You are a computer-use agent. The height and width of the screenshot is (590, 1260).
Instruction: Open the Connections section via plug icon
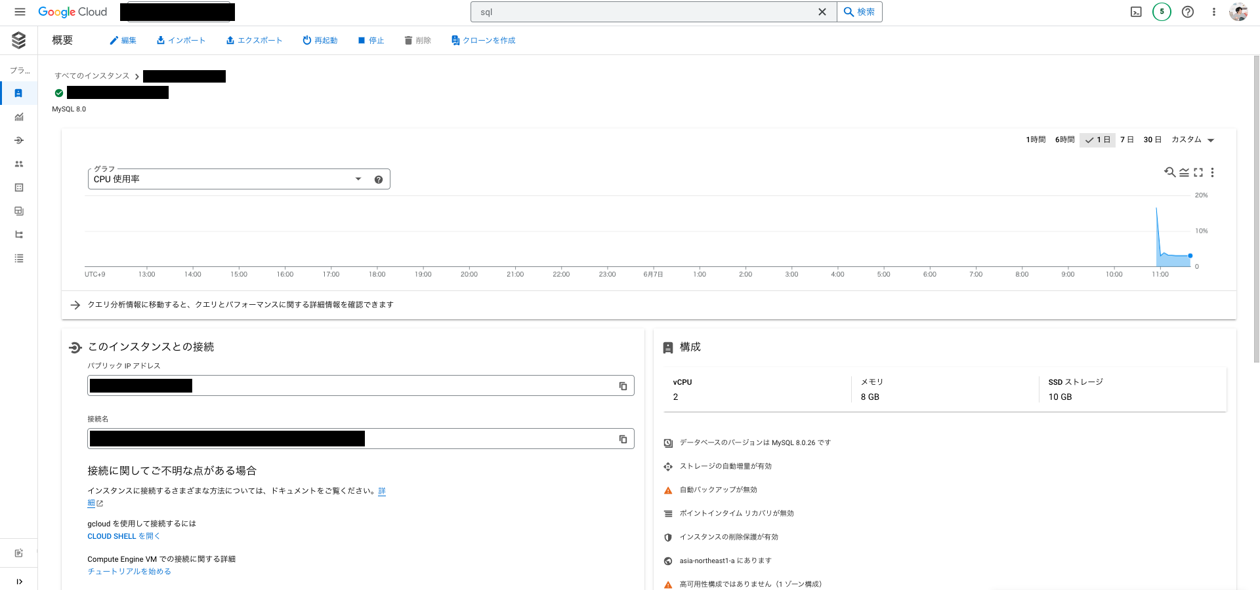point(19,140)
